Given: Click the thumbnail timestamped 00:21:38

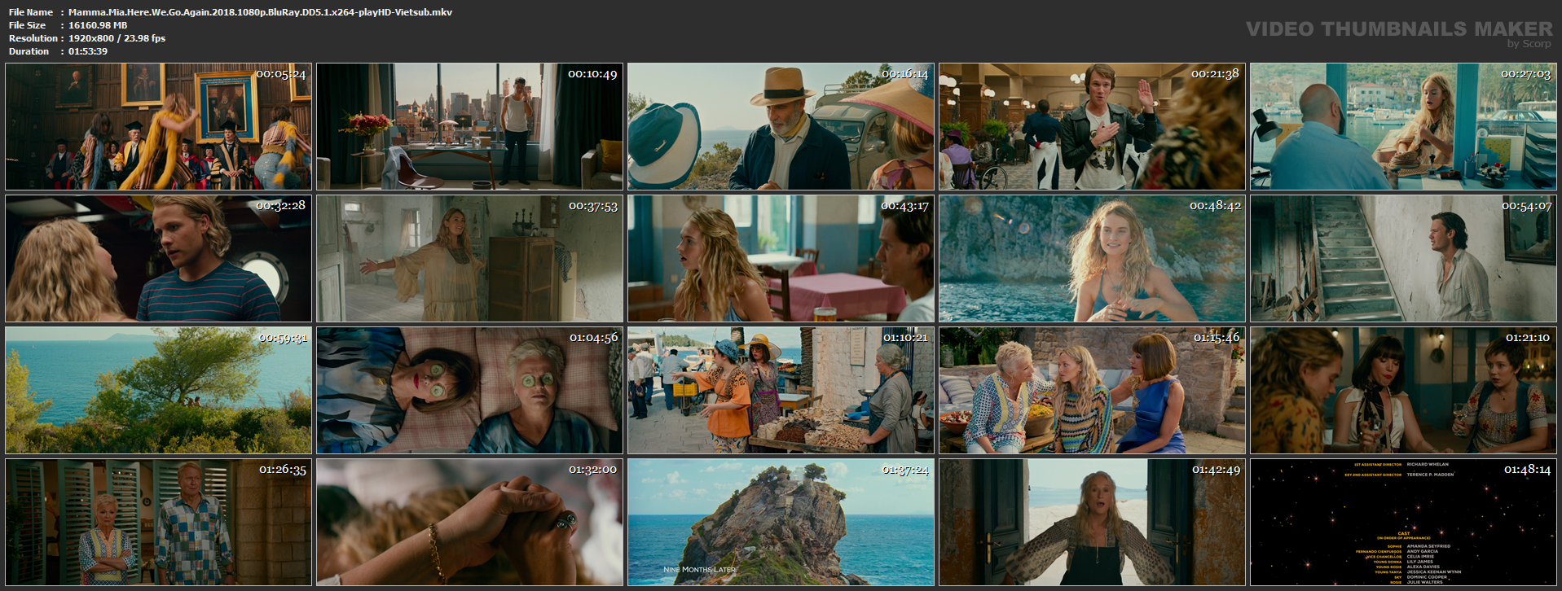Looking at the screenshot, I should (1092, 127).
